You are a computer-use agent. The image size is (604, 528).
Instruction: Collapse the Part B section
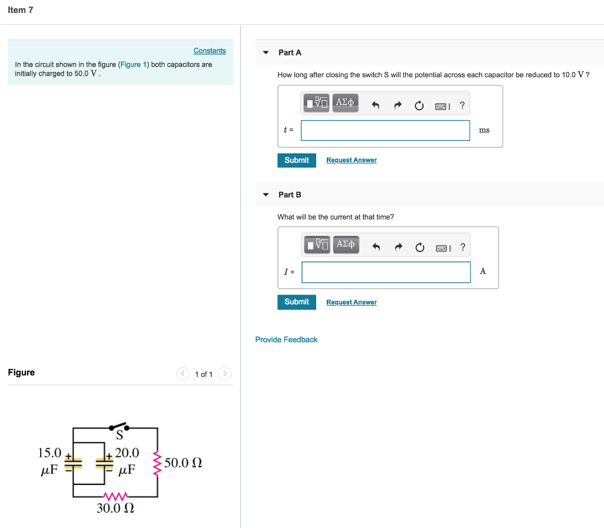click(265, 194)
